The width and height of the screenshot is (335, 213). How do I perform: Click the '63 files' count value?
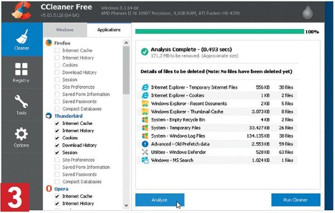[286, 152]
